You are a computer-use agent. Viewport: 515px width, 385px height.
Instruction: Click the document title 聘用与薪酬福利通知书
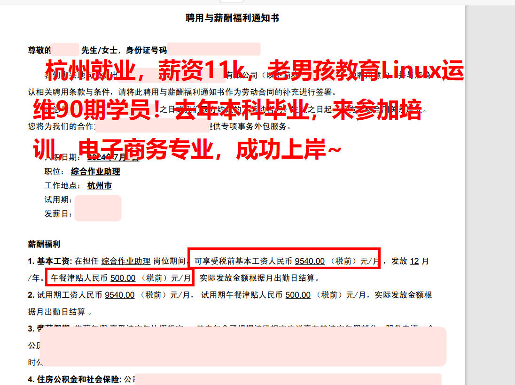[232, 18]
